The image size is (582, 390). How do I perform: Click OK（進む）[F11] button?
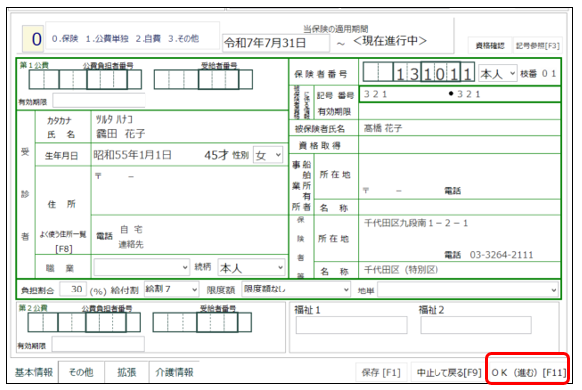coord(528,372)
